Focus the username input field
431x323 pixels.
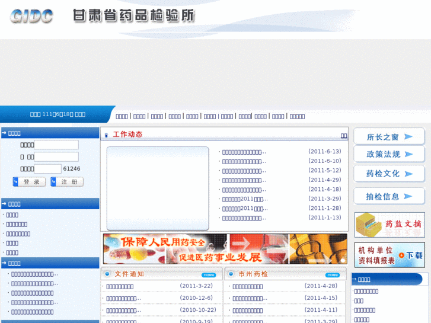56,145
